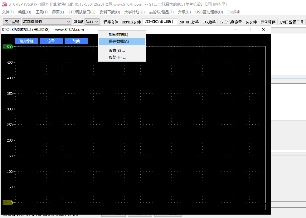Open the Keil仿真设置 tab
The image size is (306, 218).
tap(231, 22)
